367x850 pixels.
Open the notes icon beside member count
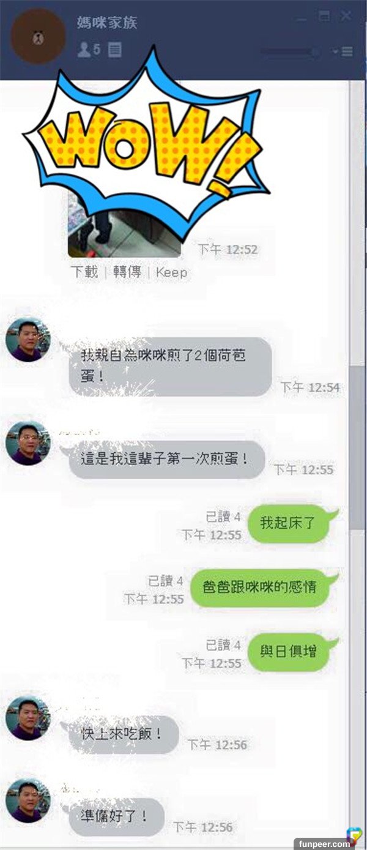click(x=114, y=50)
